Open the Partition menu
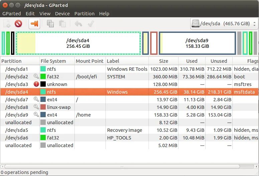Image resolution: width=259 pixels, height=176 pixels. (84, 14)
